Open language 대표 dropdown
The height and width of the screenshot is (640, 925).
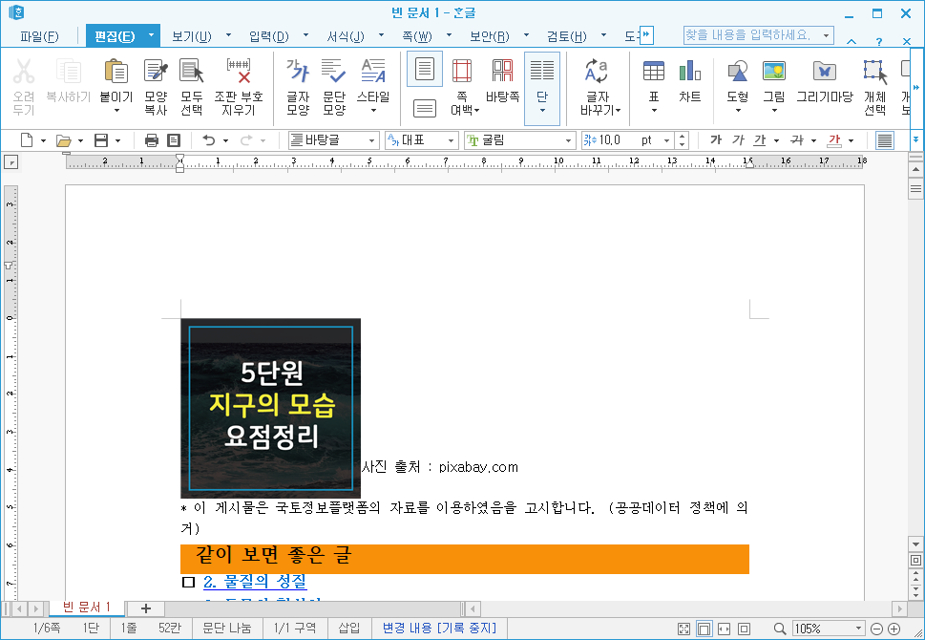tap(451, 140)
